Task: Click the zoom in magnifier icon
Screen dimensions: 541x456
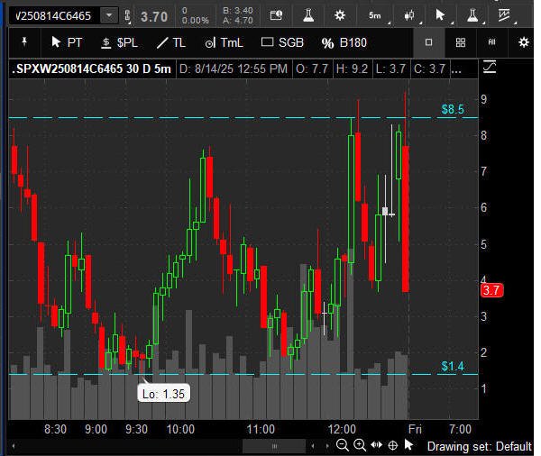Action: click(x=360, y=445)
